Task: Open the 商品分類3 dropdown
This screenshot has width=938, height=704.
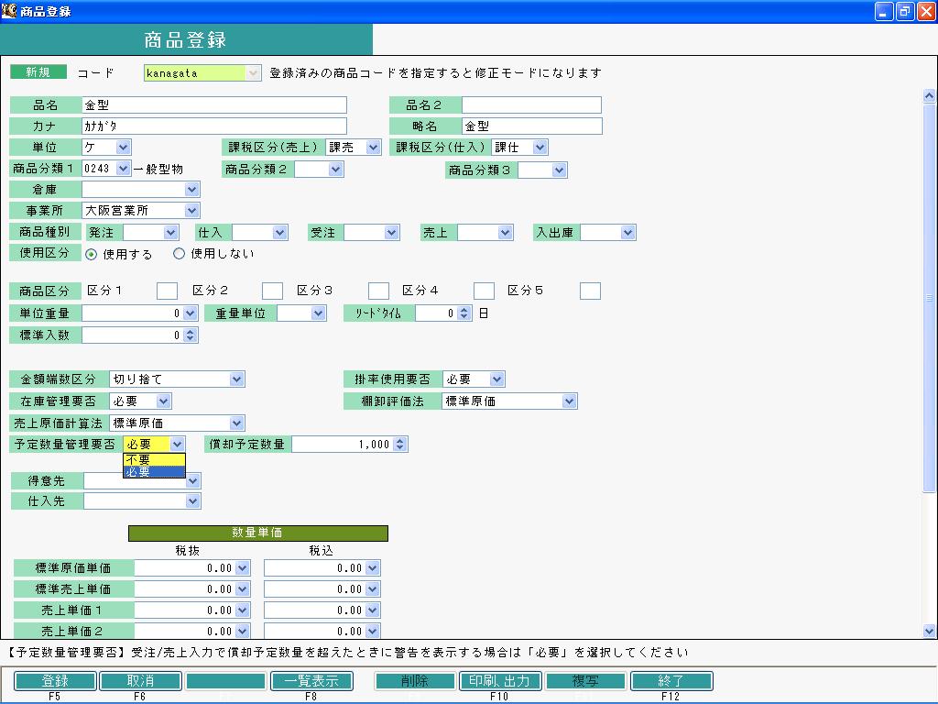Action: point(559,170)
